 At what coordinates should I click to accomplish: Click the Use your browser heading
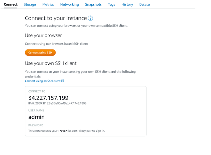[x=43, y=35]
